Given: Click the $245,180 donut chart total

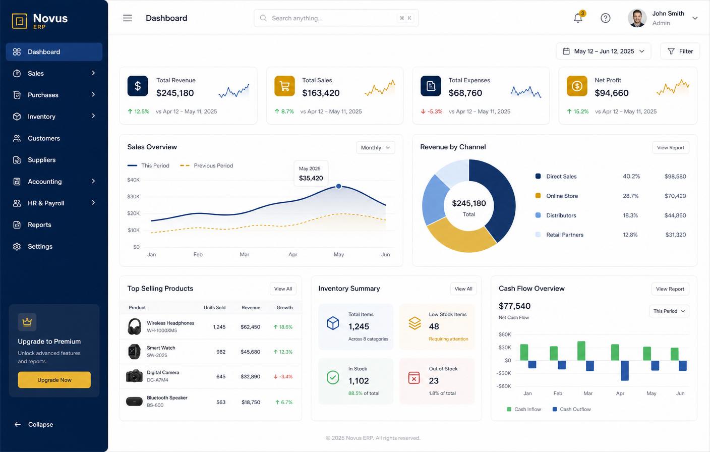Looking at the screenshot, I should coord(469,203).
